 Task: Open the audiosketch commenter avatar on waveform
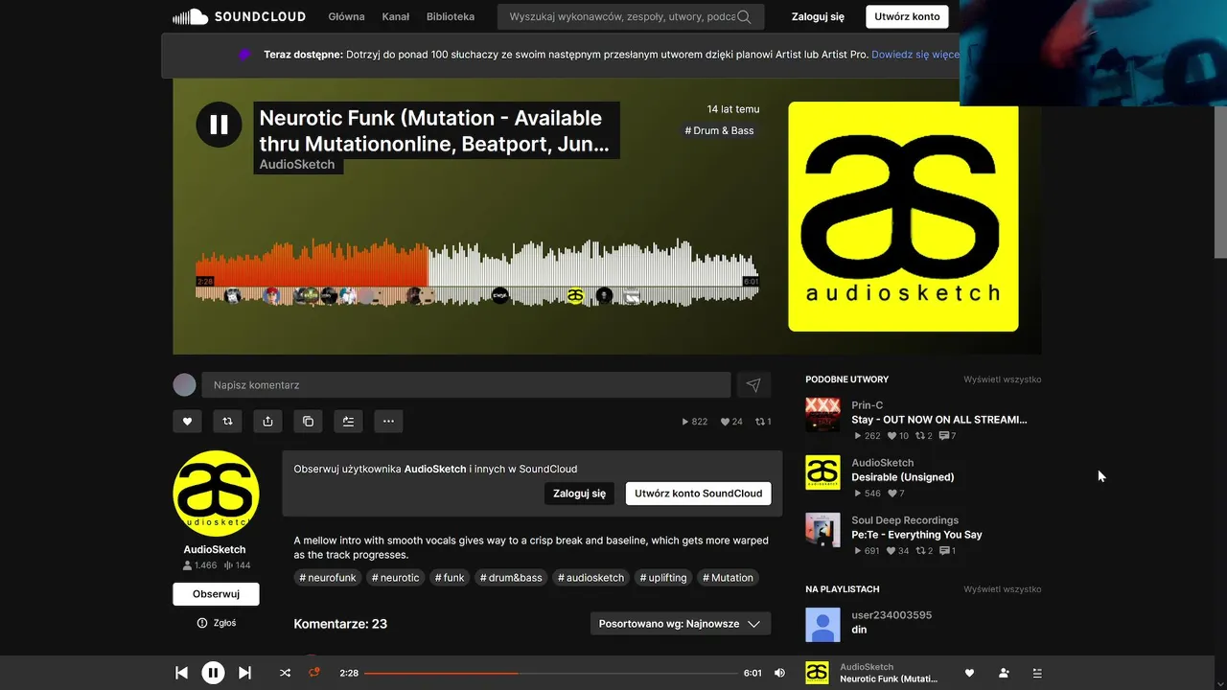575,296
